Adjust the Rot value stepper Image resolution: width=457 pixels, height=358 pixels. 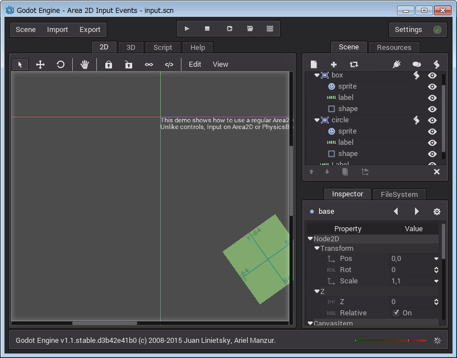436,270
